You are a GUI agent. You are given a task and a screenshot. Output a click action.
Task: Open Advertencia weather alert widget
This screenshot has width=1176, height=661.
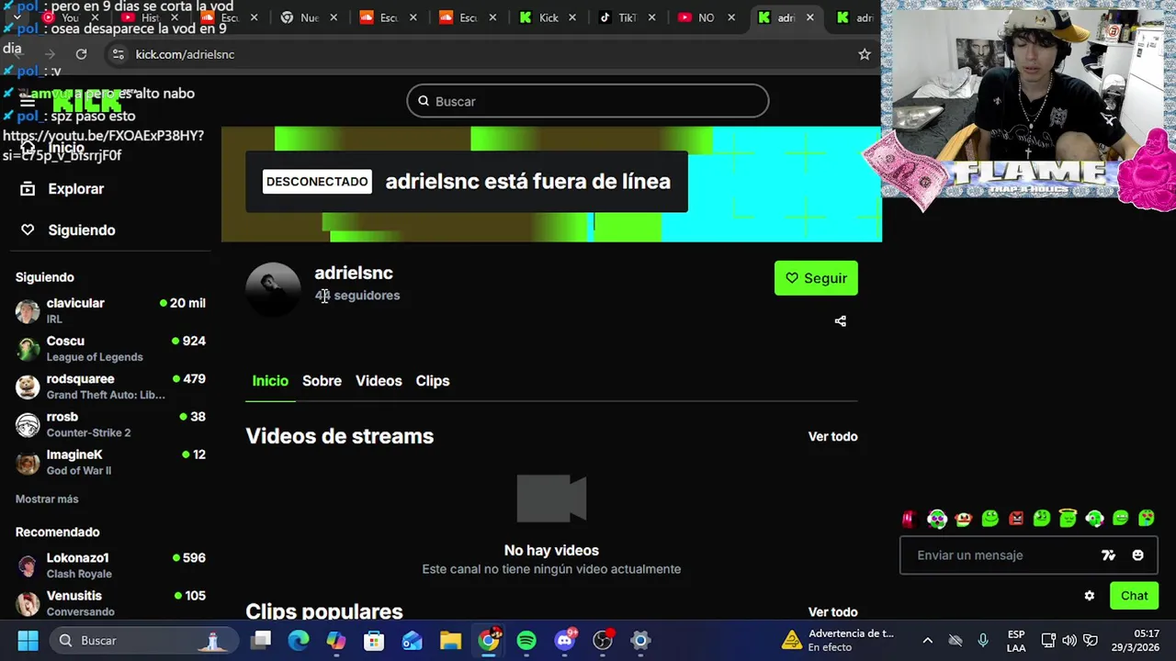click(838, 640)
